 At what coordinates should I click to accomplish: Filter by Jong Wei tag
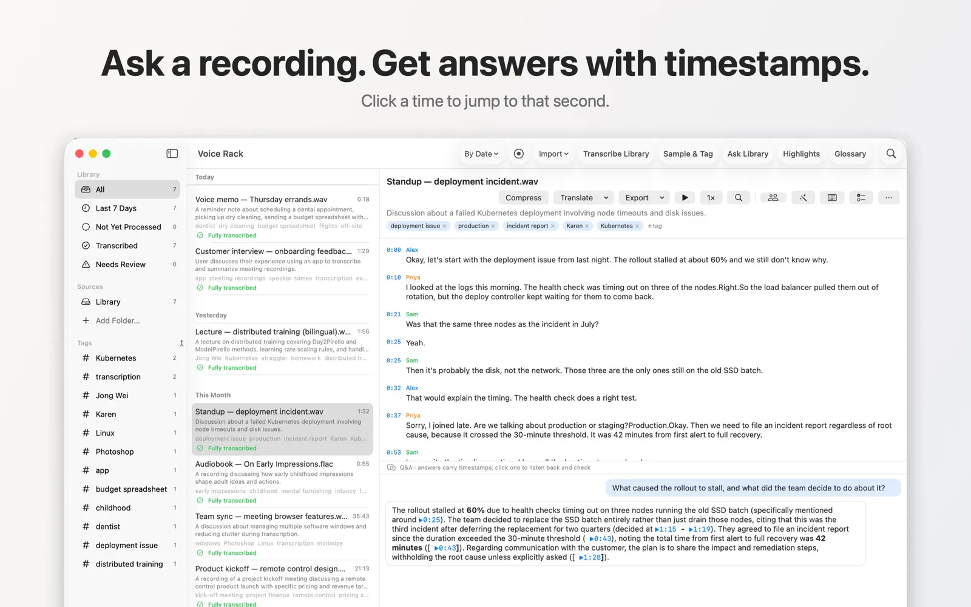point(127,396)
